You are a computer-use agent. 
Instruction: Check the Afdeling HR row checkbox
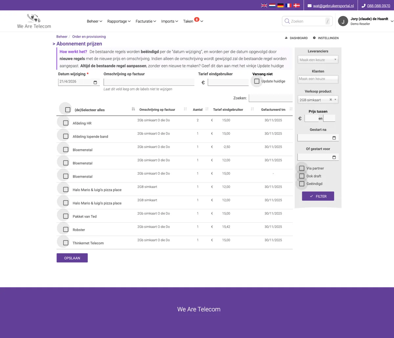(66, 123)
